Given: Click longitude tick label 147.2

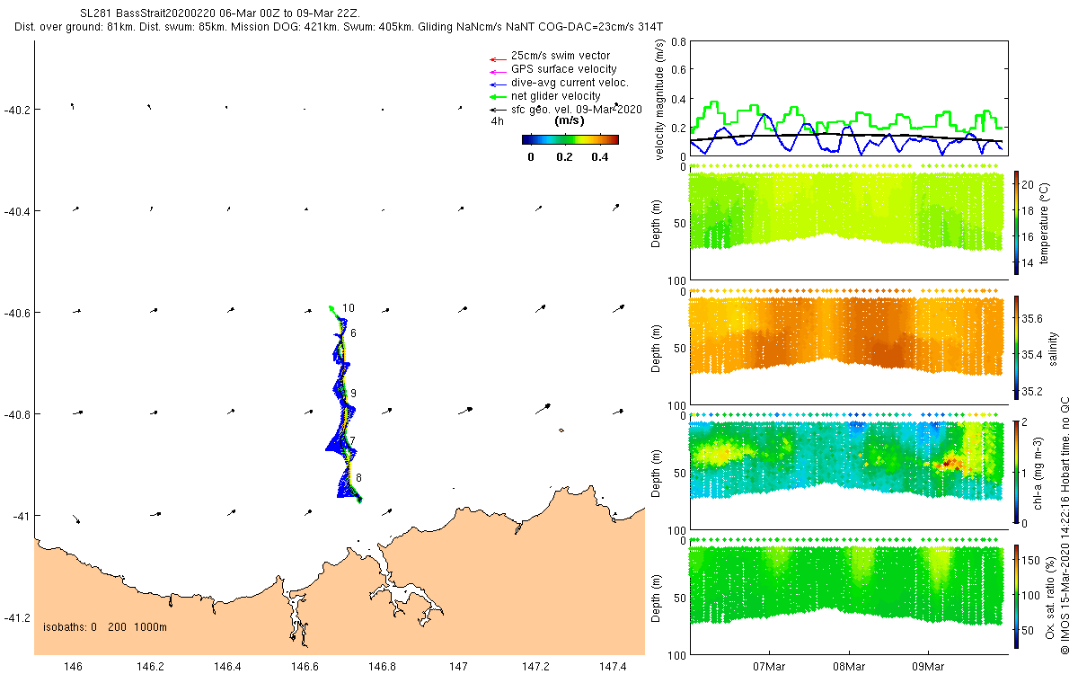Looking at the screenshot, I should pyautogui.click(x=535, y=667).
